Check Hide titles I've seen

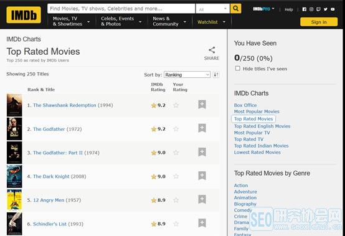click(x=238, y=68)
